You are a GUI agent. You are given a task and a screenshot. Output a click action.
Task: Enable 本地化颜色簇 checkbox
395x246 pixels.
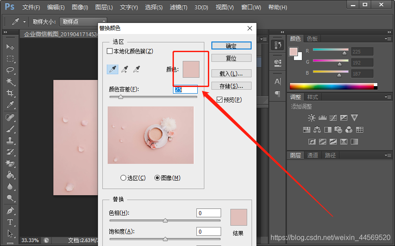109,51
